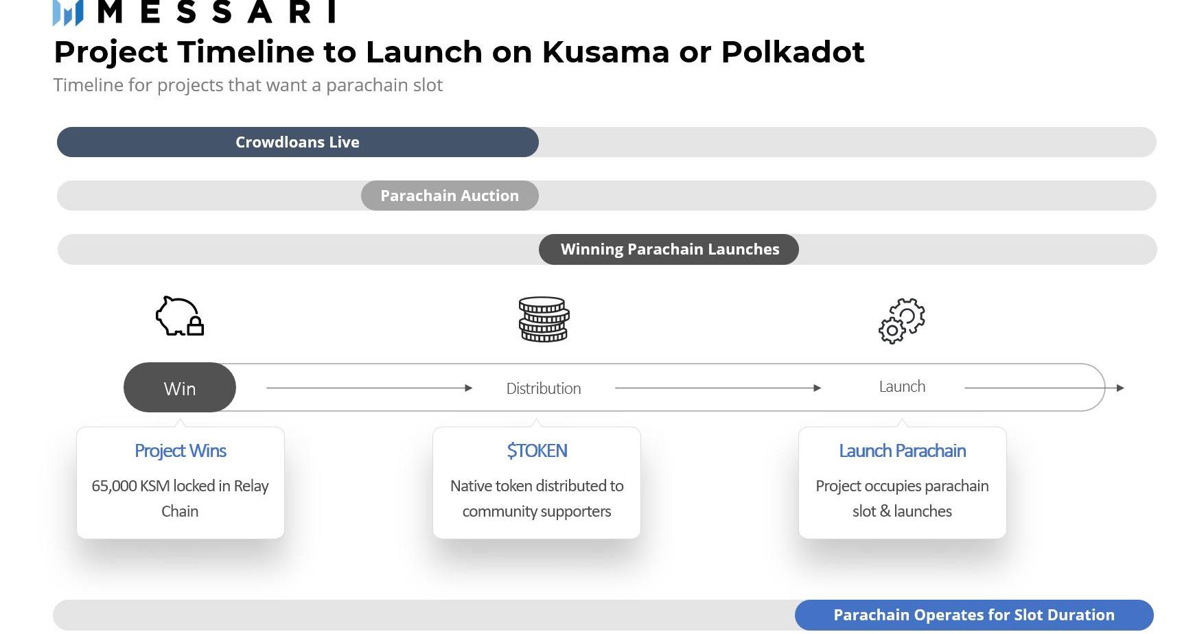Click the stacked coins icon
Image resolution: width=1182 pixels, height=634 pixels.
click(x=544, y=319)
